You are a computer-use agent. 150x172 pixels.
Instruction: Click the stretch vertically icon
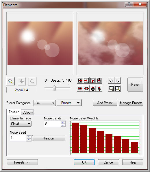99,89
